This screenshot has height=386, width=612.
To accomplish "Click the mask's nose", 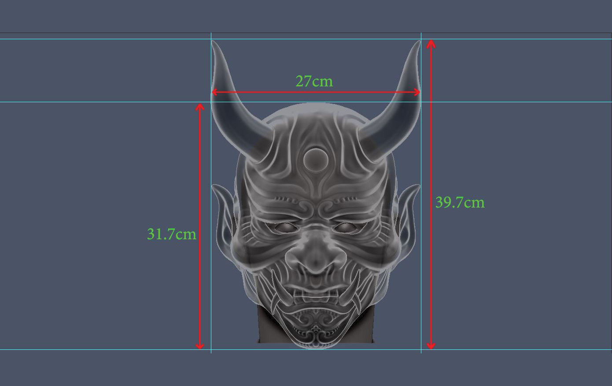I will pyautogui.click(x=315, y=256).
